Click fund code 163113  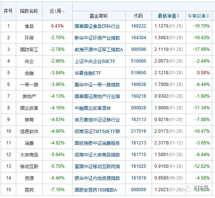point(138,120)
